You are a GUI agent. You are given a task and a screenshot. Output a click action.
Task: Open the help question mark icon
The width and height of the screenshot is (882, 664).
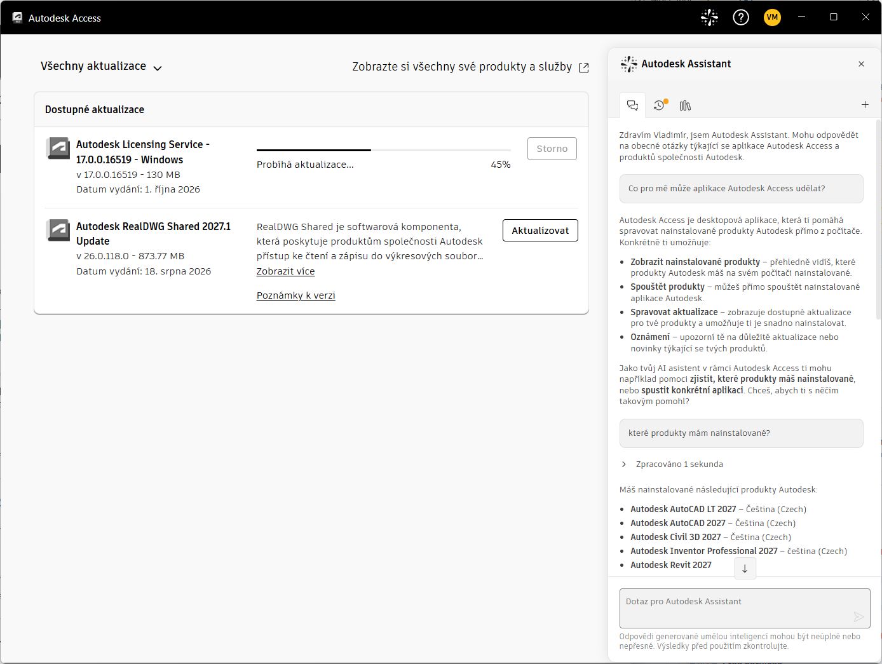(x=741, y=18)
